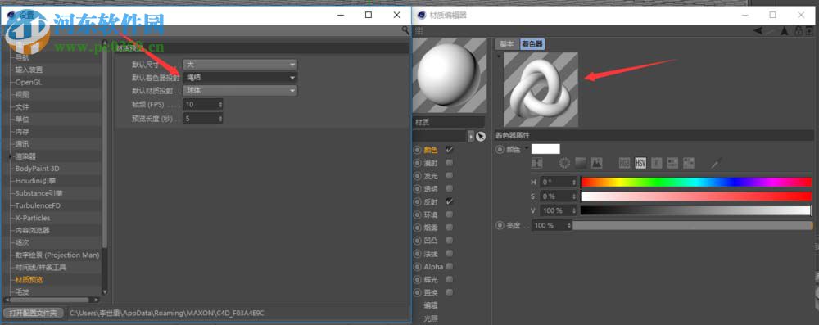Click the 颜色 radio in shader properties
The width and height of the screenshot is (819, 325).
click(x=500, y=149)
